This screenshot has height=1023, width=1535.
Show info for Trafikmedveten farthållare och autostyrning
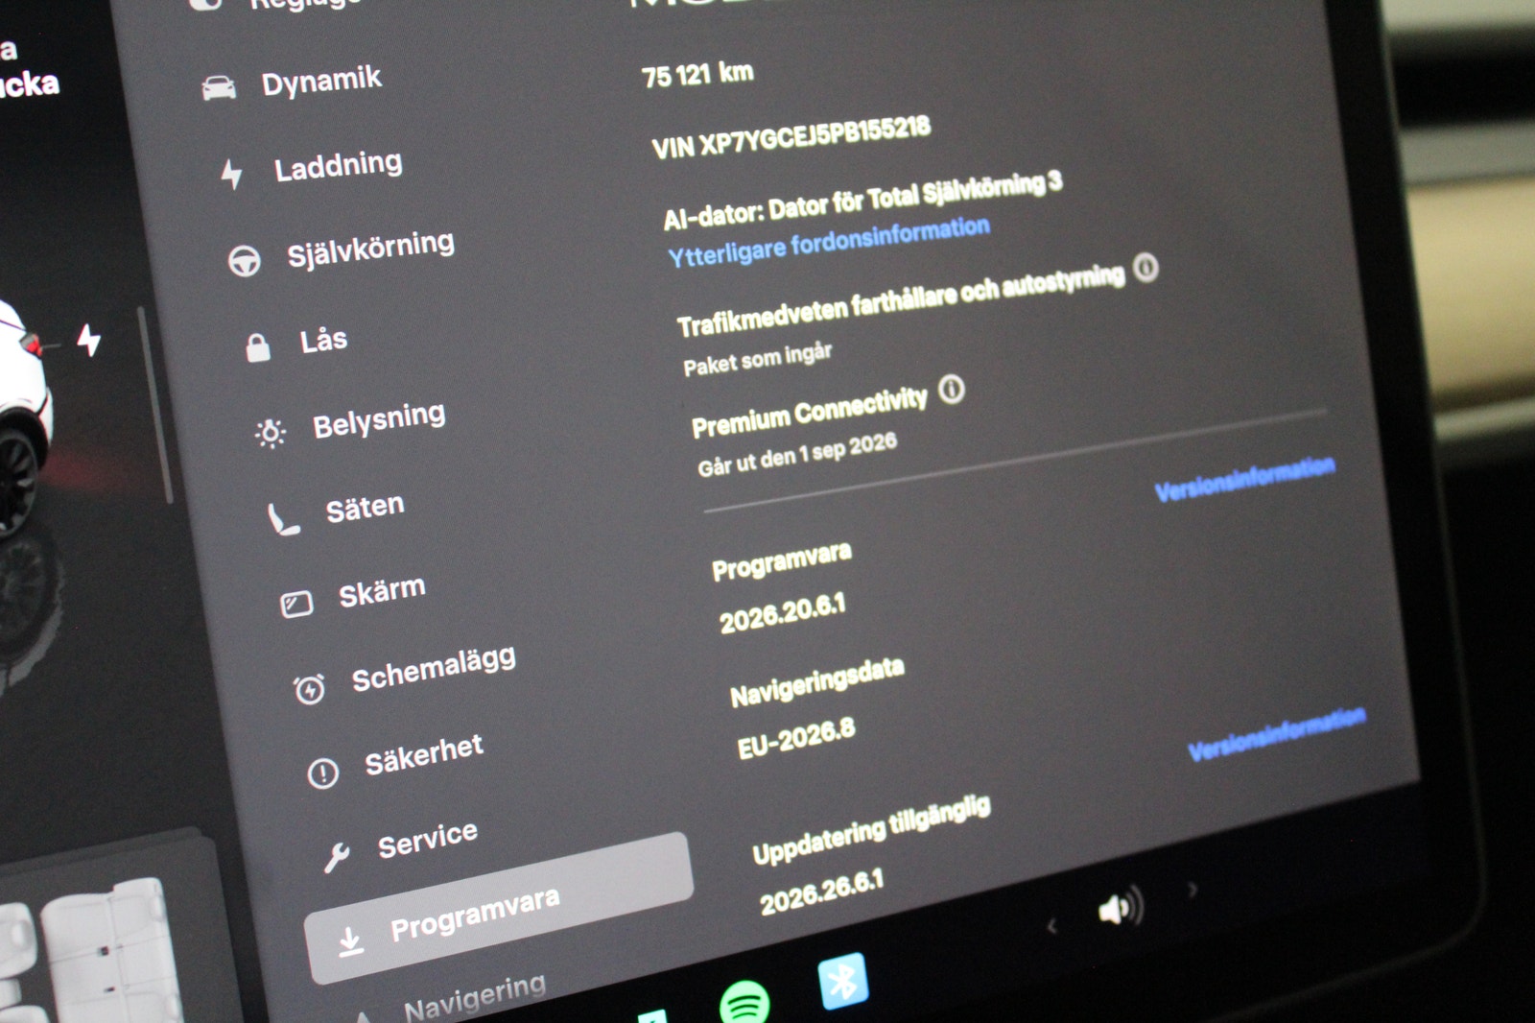(x=1145, y=268)
